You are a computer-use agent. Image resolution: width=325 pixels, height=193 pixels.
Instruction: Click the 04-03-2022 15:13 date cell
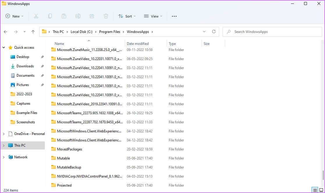[x=139, y=176]
